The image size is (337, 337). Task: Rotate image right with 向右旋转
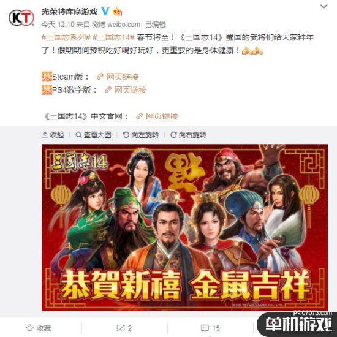[188, 135]
